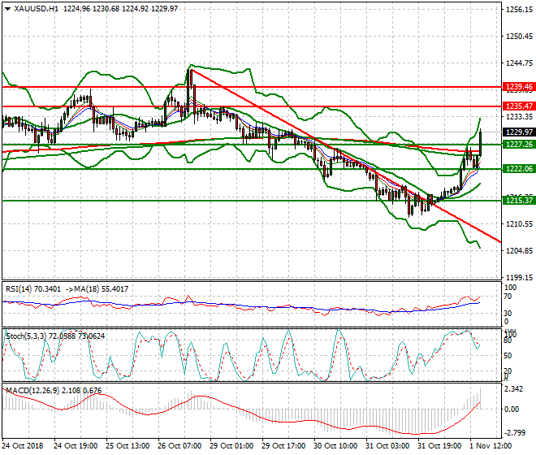Click the 1233.35 price scale value

pos(519,117)
